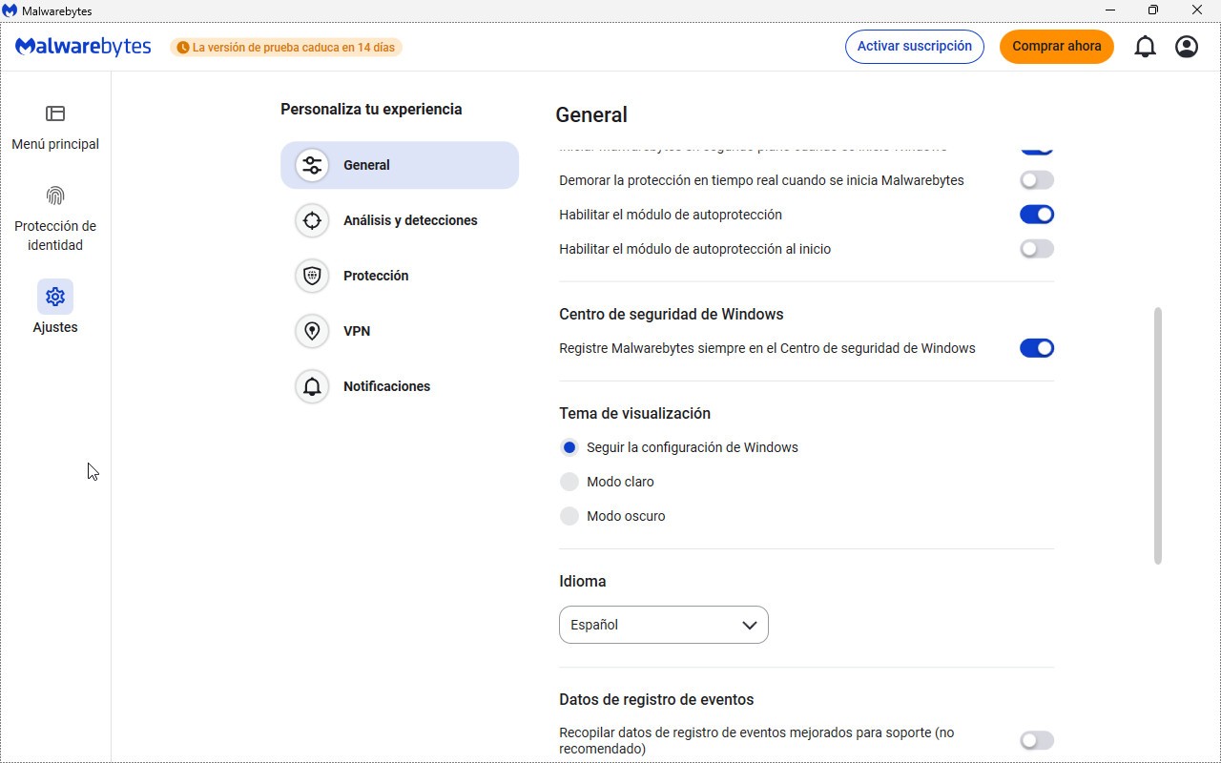Open Protección de identidad fingerprint icon
1221x763 pixels.
click(55, 196)
